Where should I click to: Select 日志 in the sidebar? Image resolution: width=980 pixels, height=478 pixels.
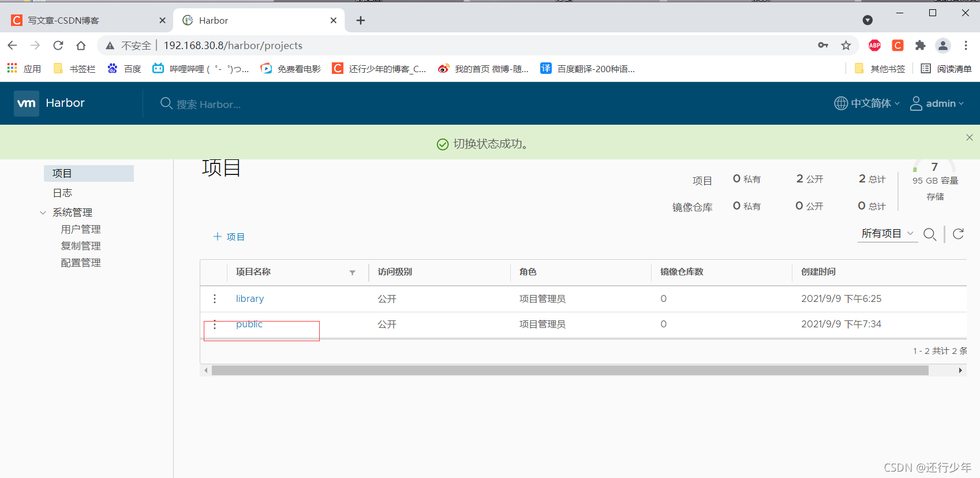click(62, 193)
